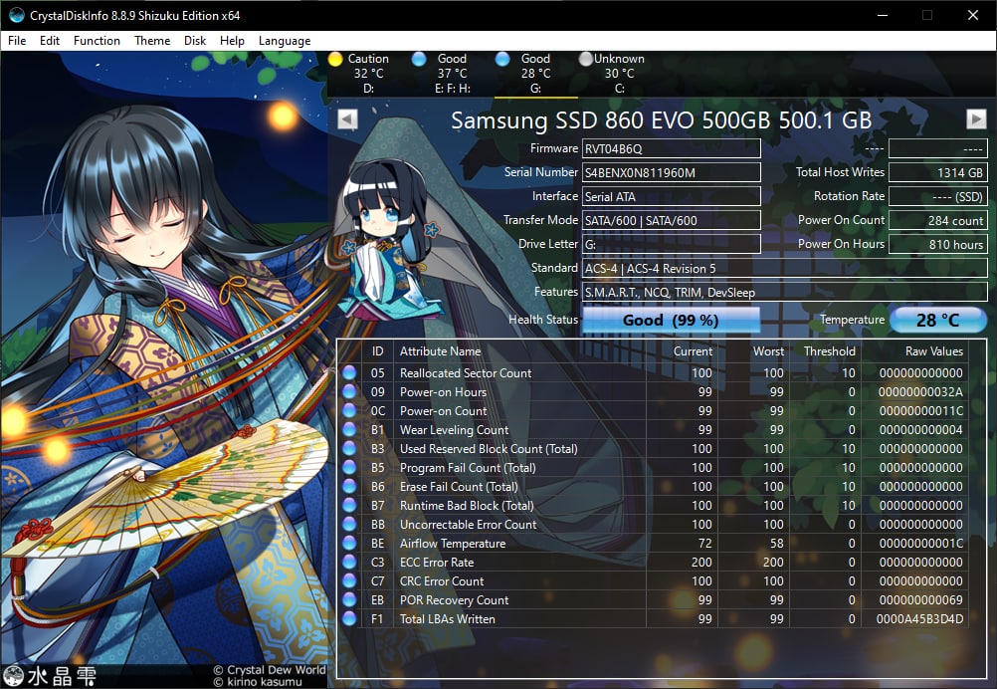The image size is (997, 689).
Task: Click the previous disk arrow button
Action: (x=347, y=118)
